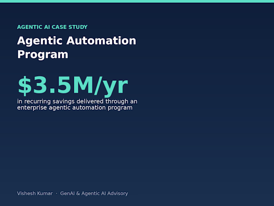Image resolution: width=274 pixels, height=206 pixels.
Task: Select the 'in recurring savings delivered' description
Action: click(x=77, y=104)
